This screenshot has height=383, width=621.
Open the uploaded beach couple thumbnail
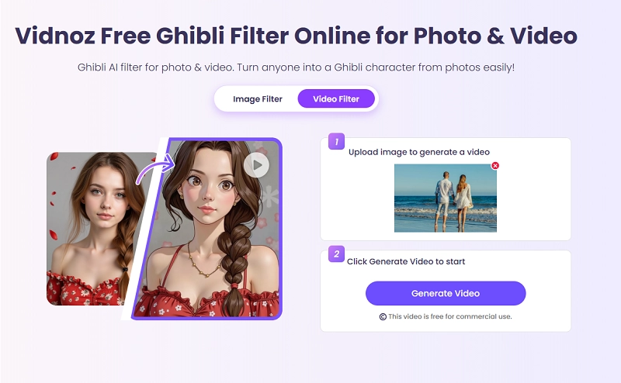click(446, 198)
